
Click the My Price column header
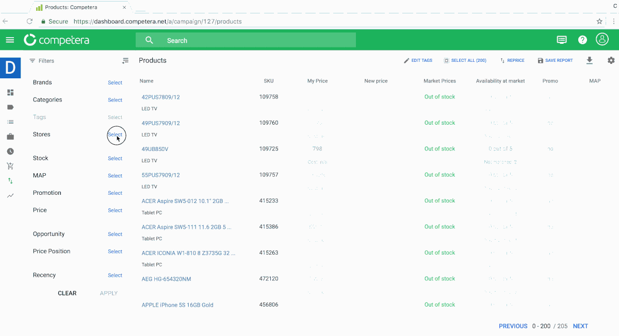318,81
